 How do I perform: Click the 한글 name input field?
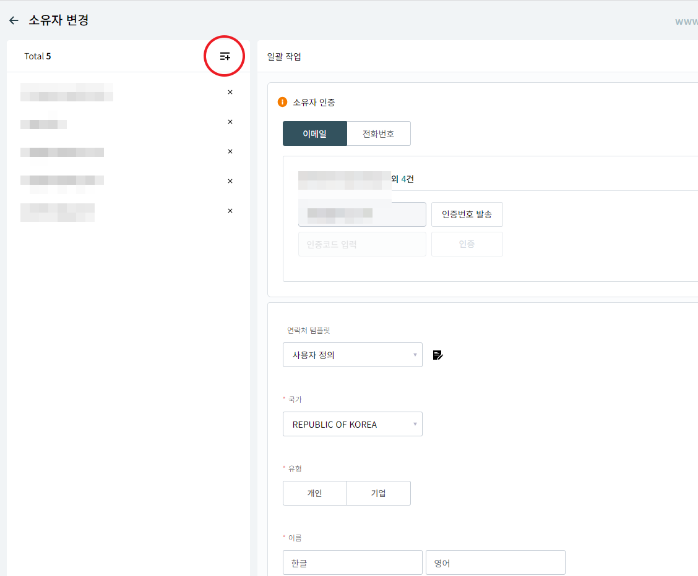point(352,562)
